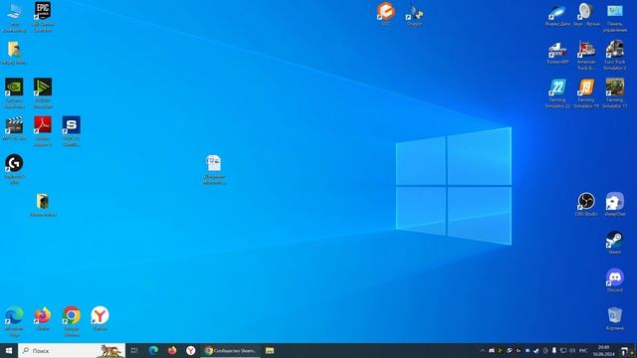This screenshot has height=358, width=637.
Task: Open the Yandex Disk shortcut
Action: [557, 15]
